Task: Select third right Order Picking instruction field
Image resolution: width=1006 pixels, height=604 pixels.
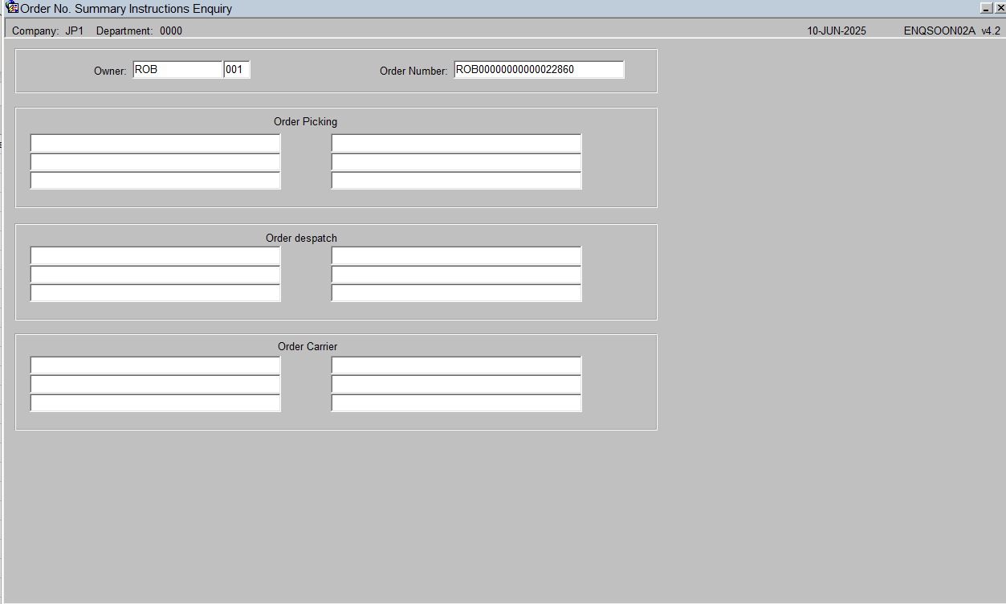Action: point(456,180)
